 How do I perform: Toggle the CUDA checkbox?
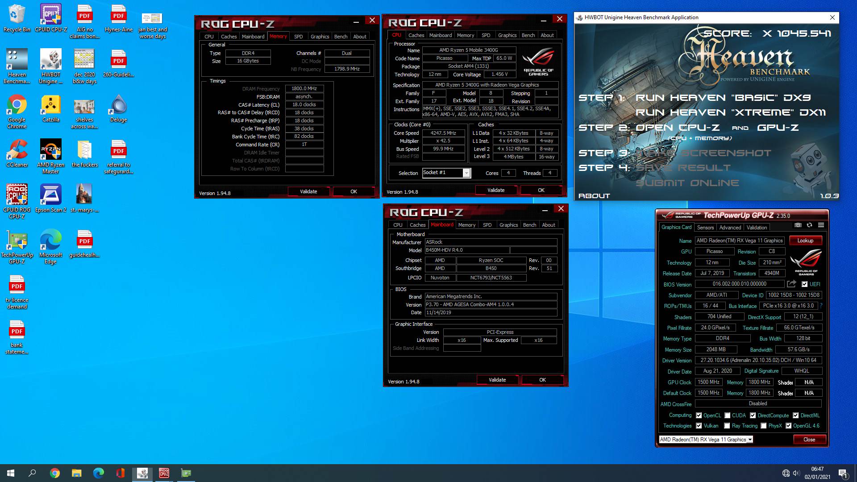point(728,415)
